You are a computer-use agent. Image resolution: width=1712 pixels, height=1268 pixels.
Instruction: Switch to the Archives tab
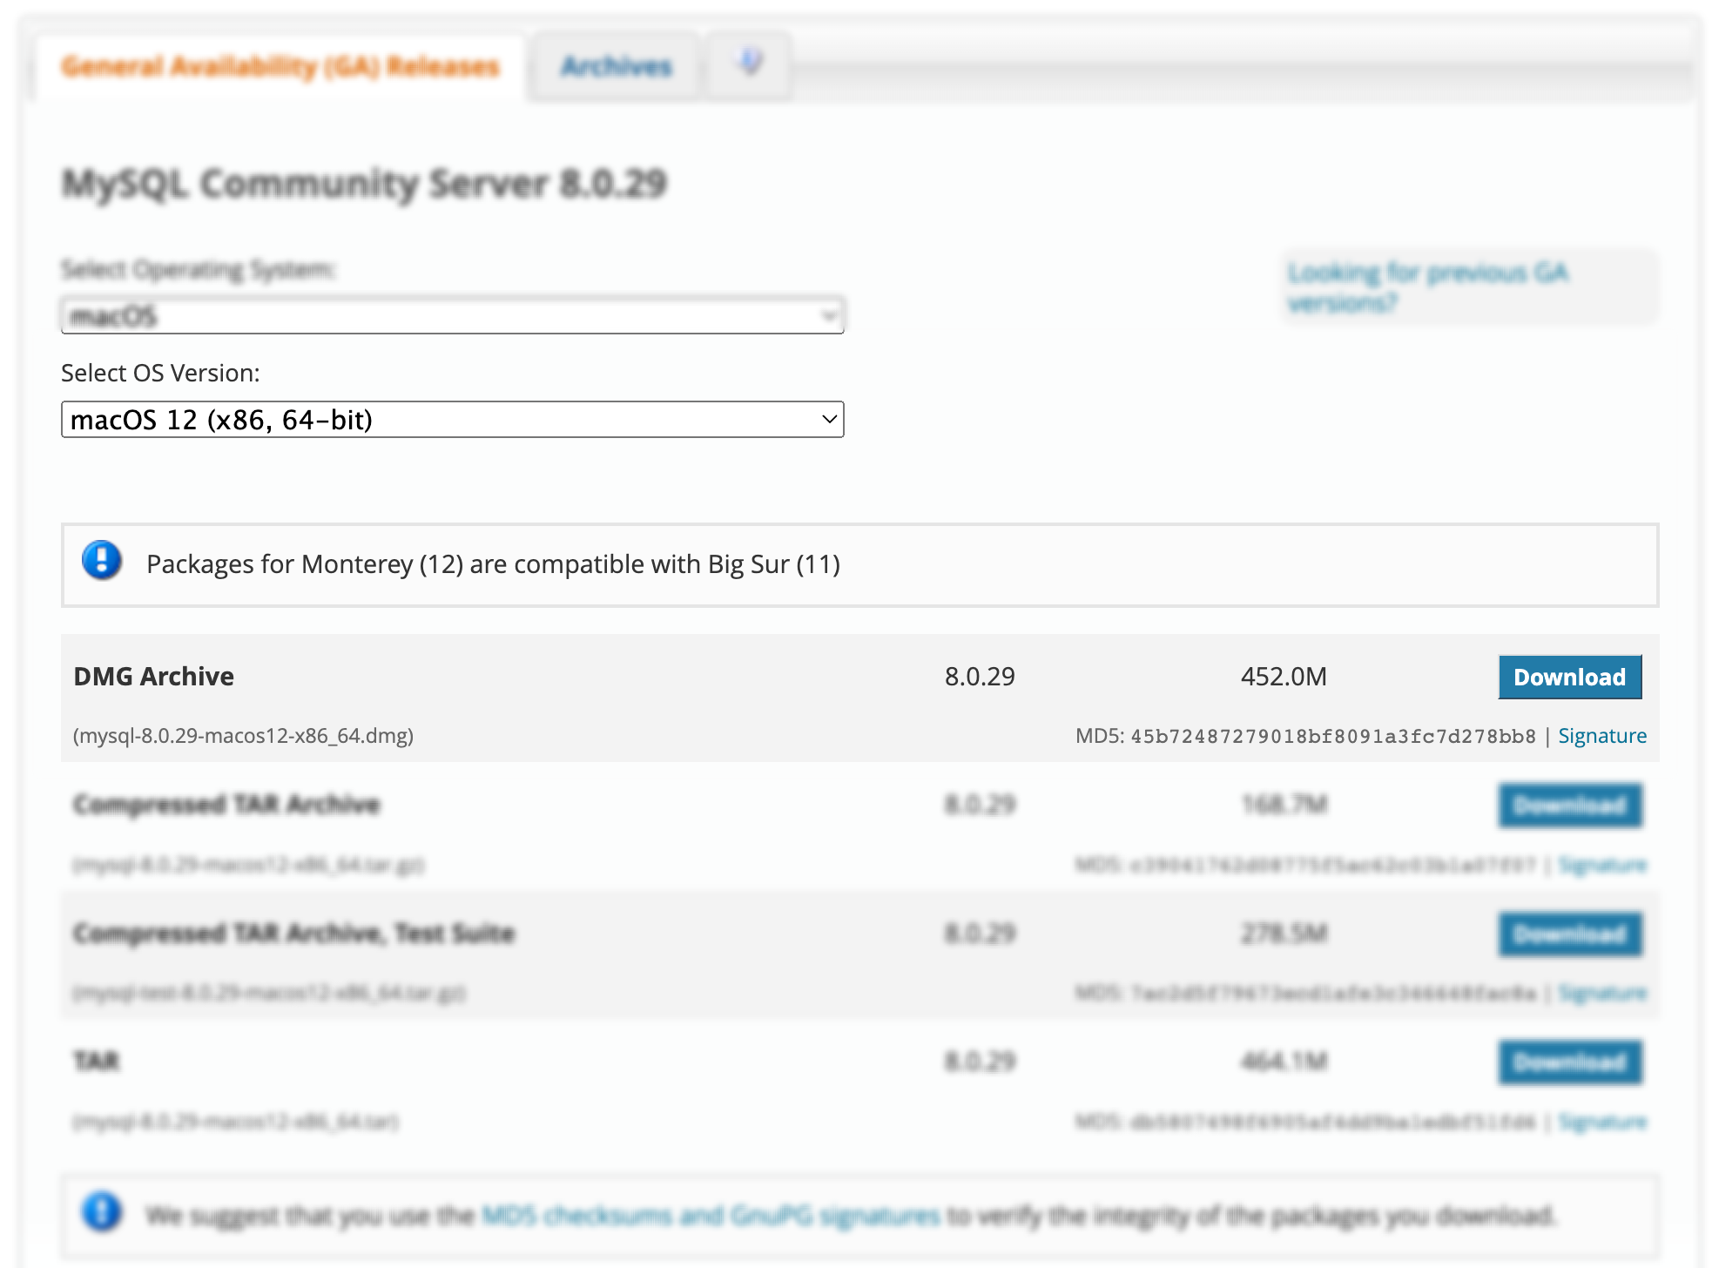point(617,66)
